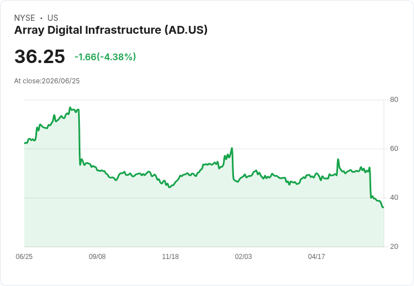Screen dimensions: 414x286
Task: Click the current price 36.25
Action: pyautogui.click(x=39, y=56)
